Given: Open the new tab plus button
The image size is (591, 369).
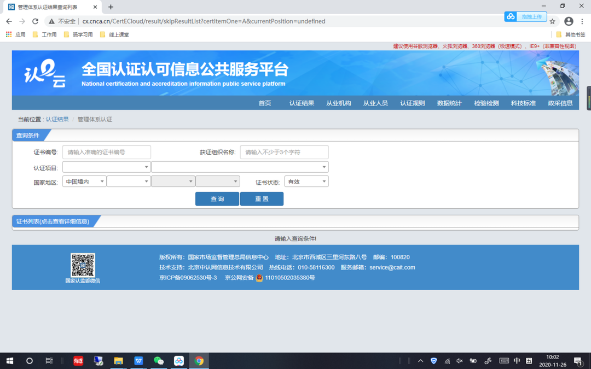Looking at the screenshot, I should tap(111, 7).
